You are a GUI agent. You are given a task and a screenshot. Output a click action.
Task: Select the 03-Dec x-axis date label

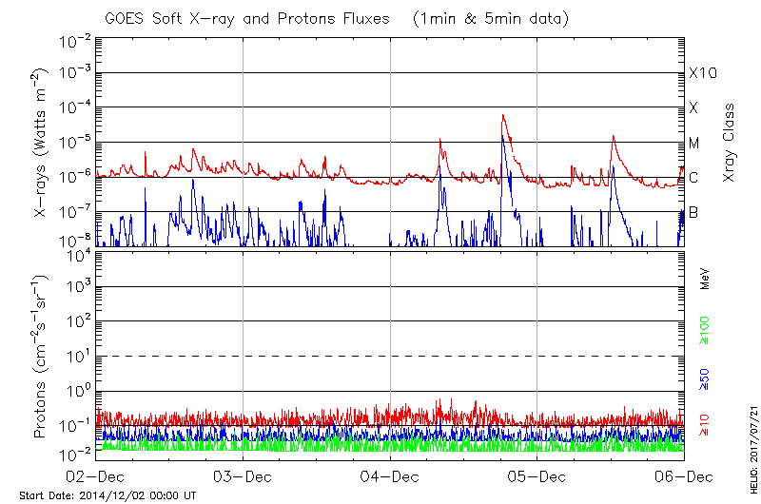244,475
